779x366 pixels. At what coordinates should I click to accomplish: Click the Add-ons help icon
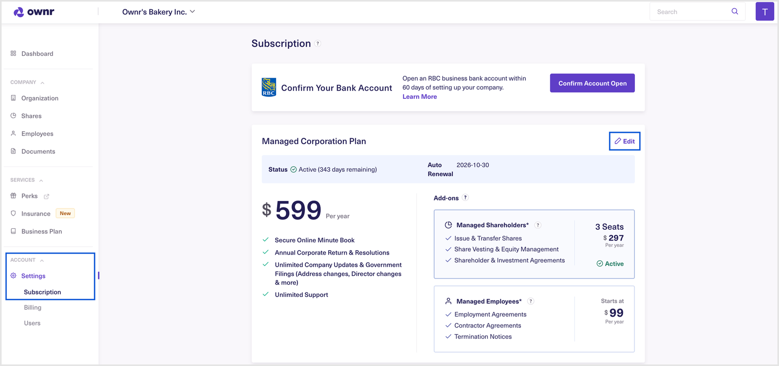465,198
